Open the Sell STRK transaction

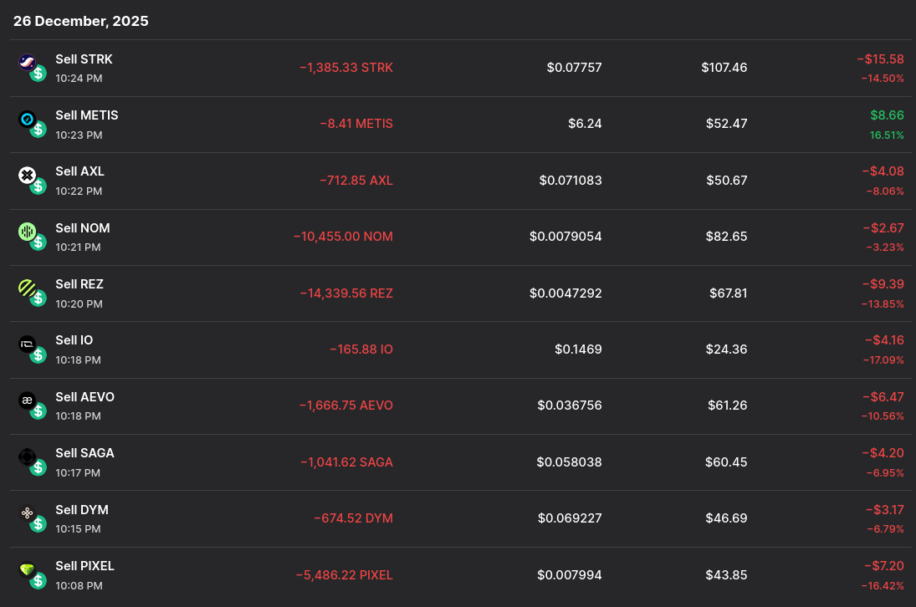pyautogui.click(x=84, y=59)
